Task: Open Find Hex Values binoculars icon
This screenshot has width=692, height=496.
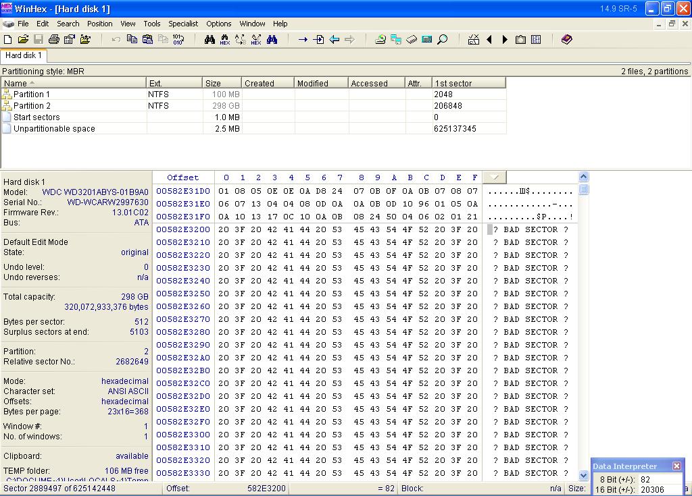Action: tap(225, 40)
